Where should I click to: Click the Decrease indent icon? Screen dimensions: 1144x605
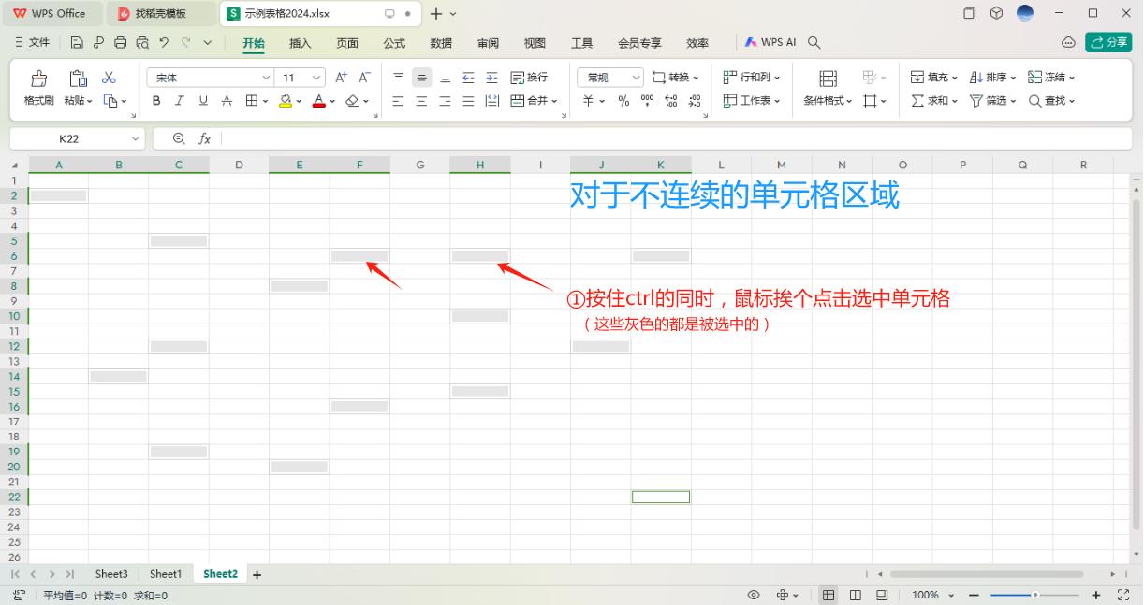click(x=468, y=78)
